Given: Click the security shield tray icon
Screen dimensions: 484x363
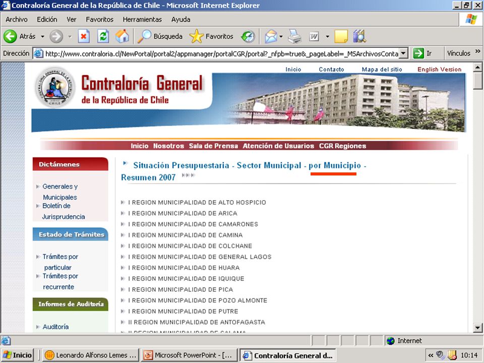Looking at the screenshot, I should point(452,355).
